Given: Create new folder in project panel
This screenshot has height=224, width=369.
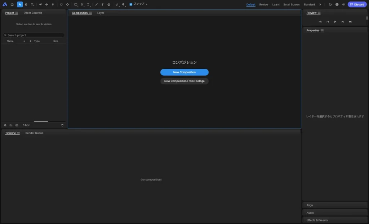Looking at the screenshot, I should click(11, 125).
